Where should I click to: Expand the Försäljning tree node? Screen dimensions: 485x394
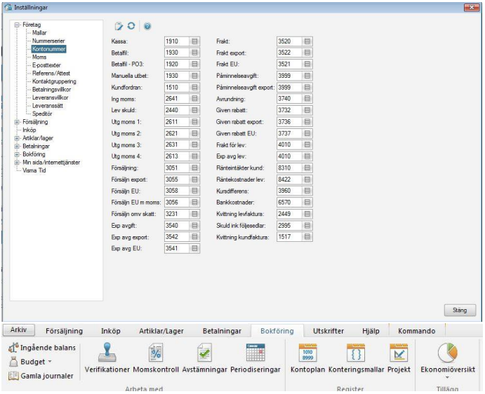(x=16, y=121)
